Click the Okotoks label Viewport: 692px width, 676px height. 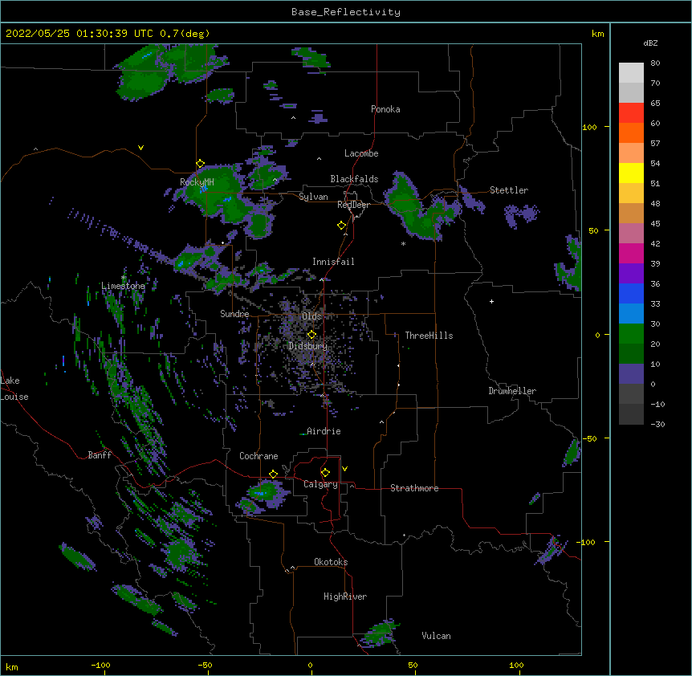pyautogui.click(x=331, y=562)
